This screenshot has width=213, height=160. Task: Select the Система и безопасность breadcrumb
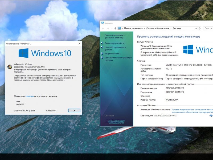point(158,28)
